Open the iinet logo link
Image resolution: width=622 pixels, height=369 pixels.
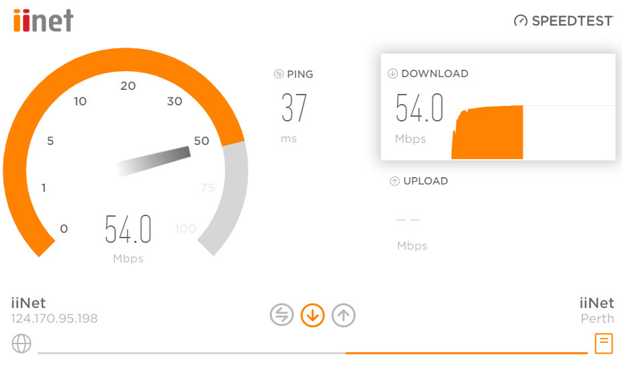click(43, 21)
